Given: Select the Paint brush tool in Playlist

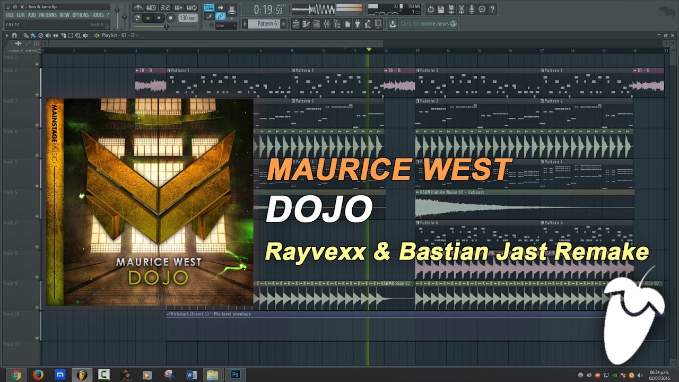Looking at the screenshot, I should click(x=33, y=36).
